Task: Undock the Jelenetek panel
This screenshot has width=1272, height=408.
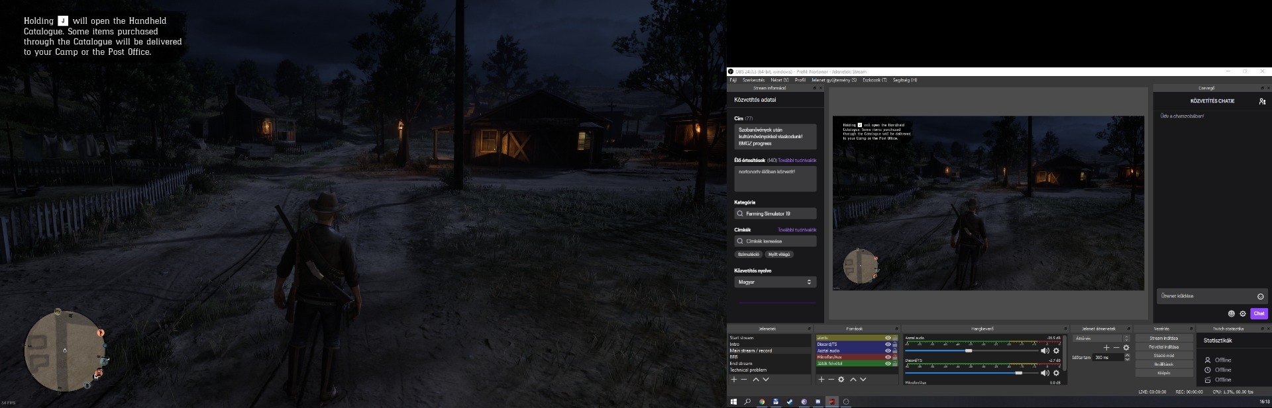Action: click(809, 329)
